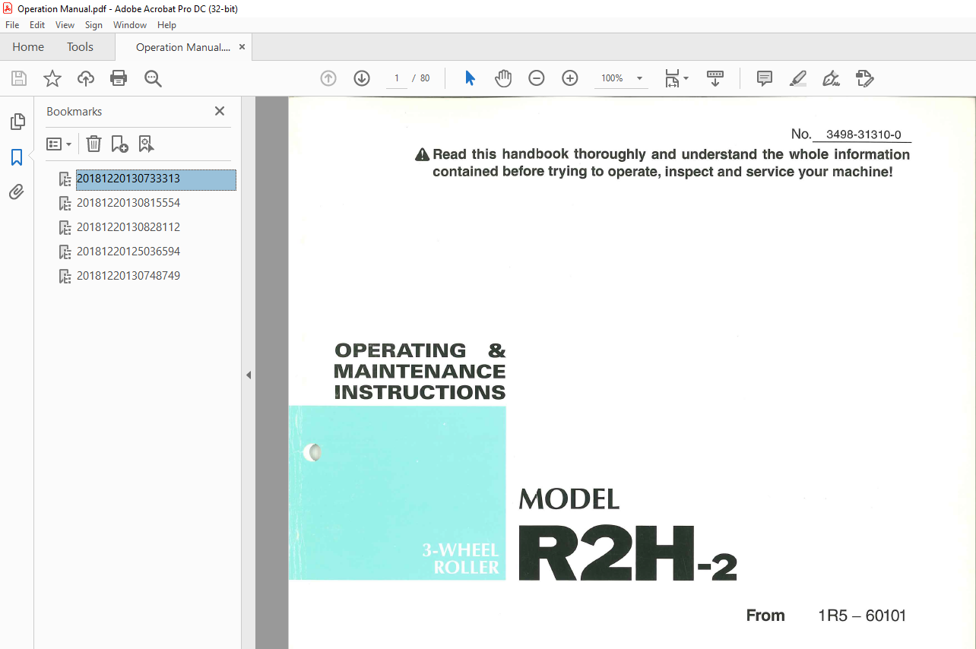Open the View menu
Image resolution: width=976 pixels, height=649 pixels.
click(x=65, y=25)
